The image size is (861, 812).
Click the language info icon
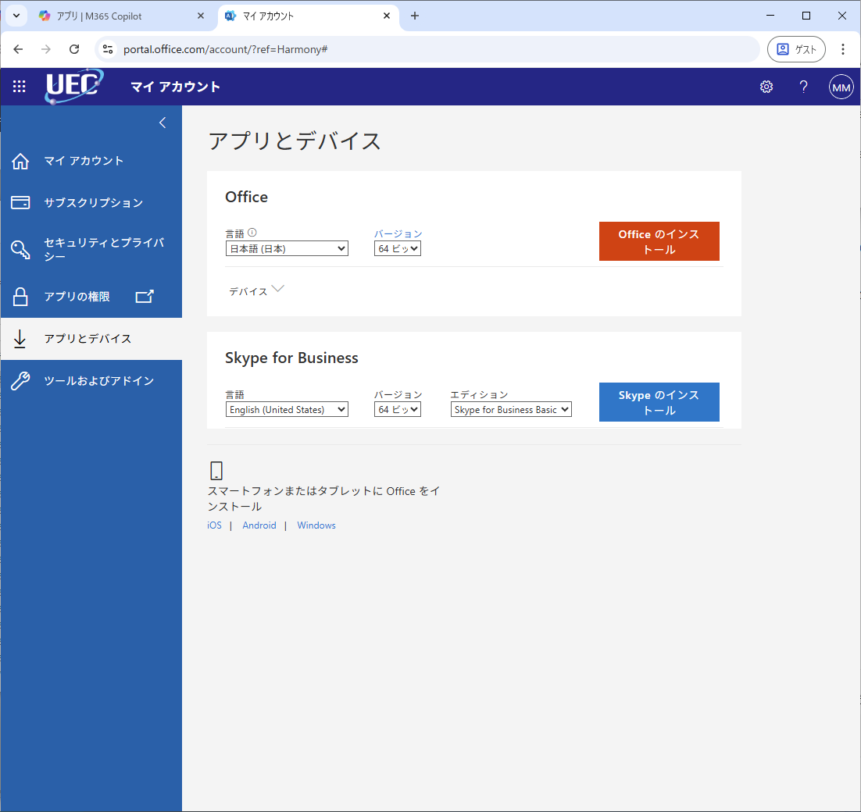(x=252, y=233)
